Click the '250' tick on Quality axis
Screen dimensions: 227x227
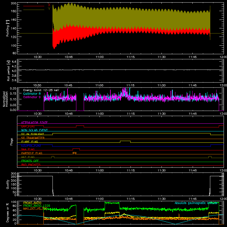tap(14, 176)
